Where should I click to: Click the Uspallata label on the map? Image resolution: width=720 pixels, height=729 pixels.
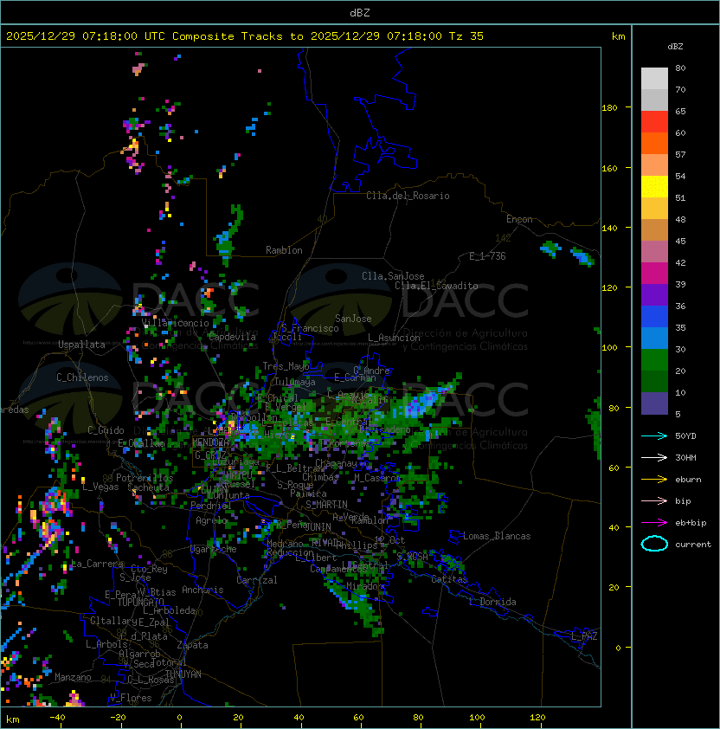pos(81,345)
